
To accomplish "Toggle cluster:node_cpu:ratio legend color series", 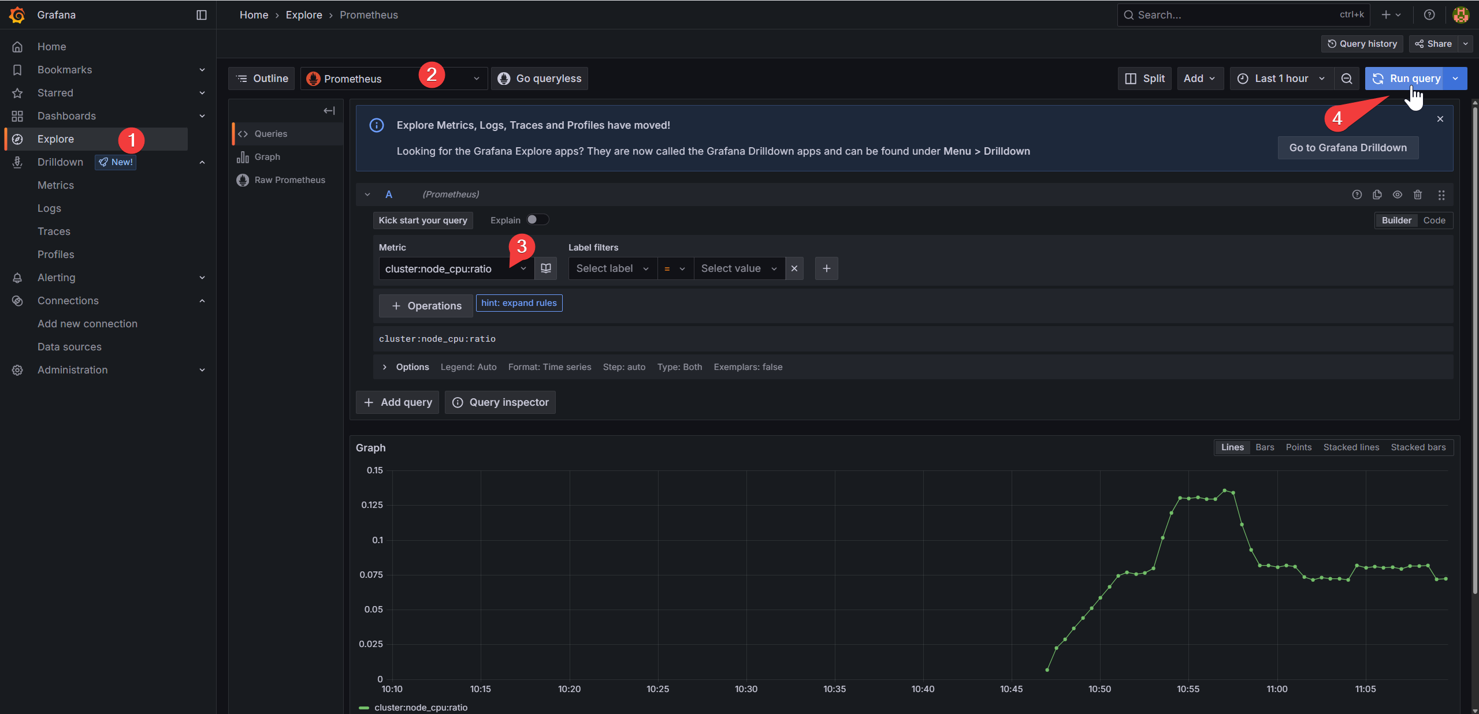I will click(364, 708).
